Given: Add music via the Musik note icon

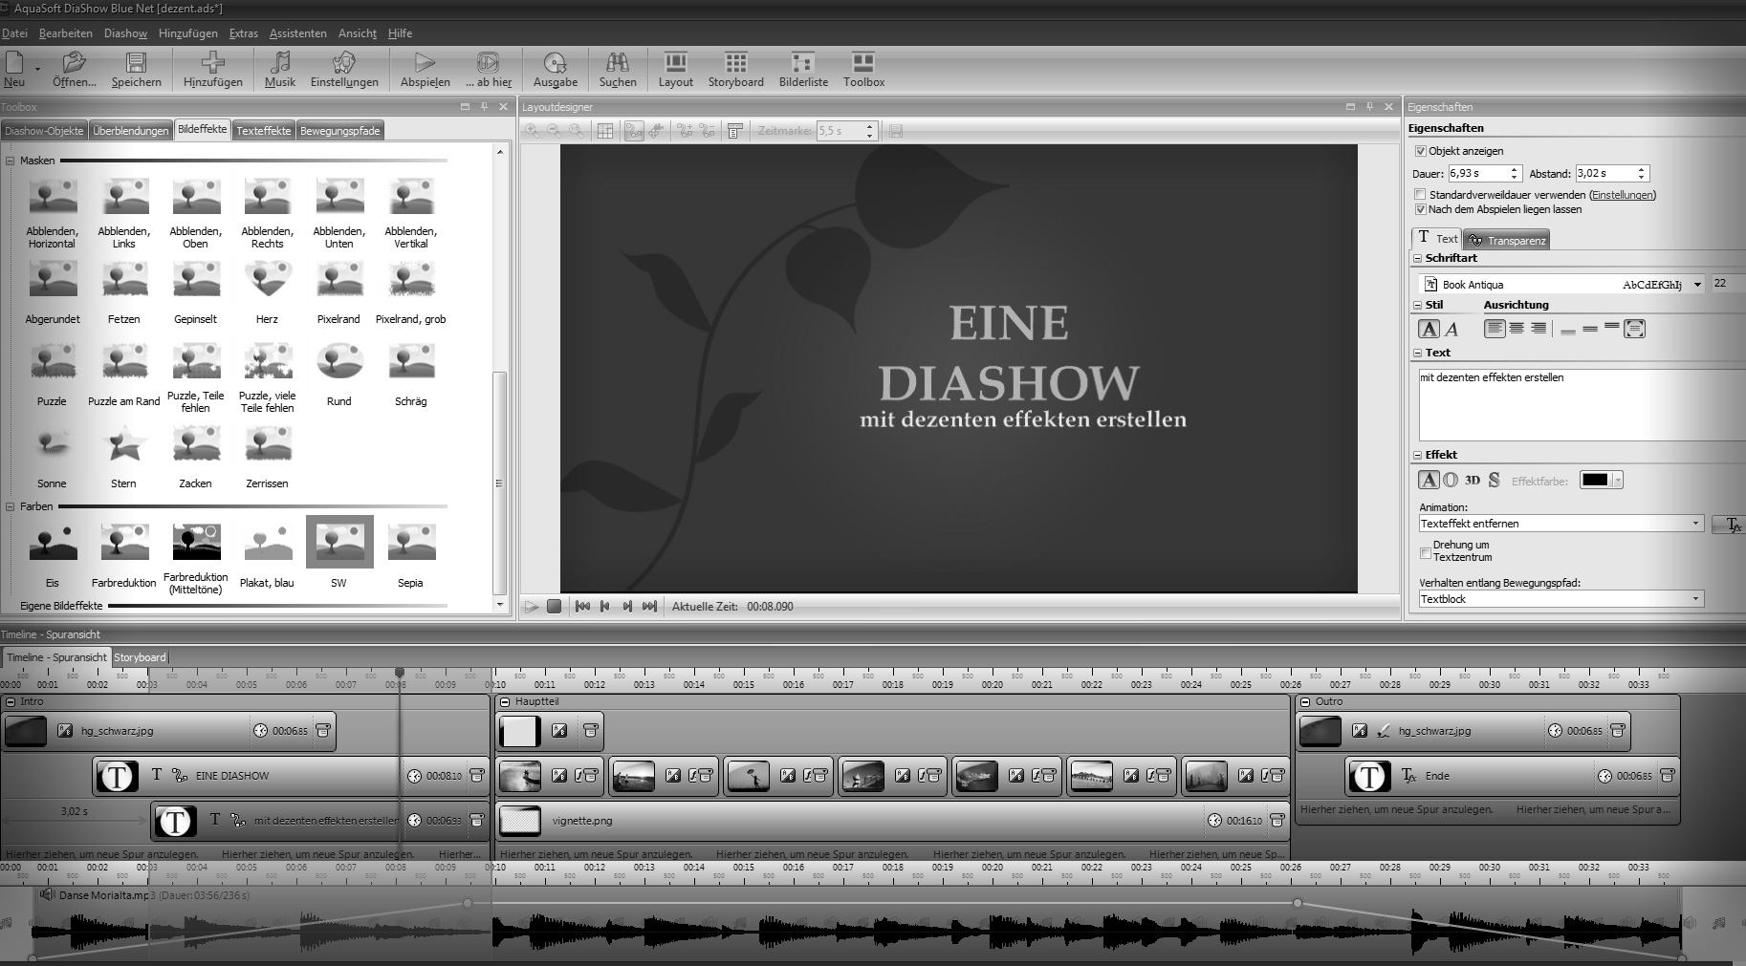Looking at the screenshot, I should click(x=280, y=63).
